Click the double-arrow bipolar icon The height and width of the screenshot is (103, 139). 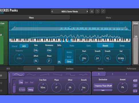click(x=135, y=91)
